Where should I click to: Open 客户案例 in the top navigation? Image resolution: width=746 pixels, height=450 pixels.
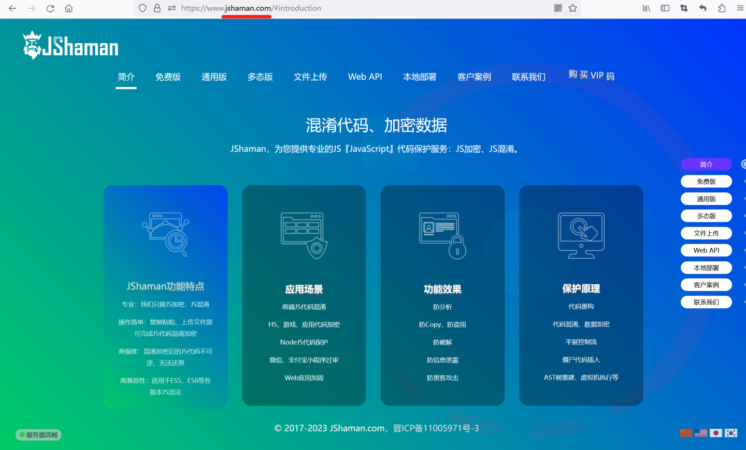pos(474,77)
